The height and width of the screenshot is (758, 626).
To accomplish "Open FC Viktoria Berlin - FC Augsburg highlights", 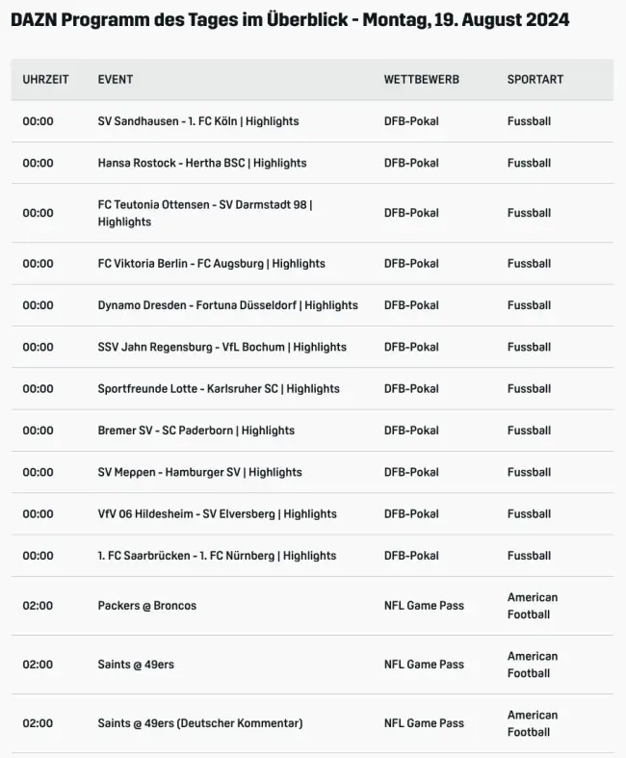I will (x=211, y=264).
